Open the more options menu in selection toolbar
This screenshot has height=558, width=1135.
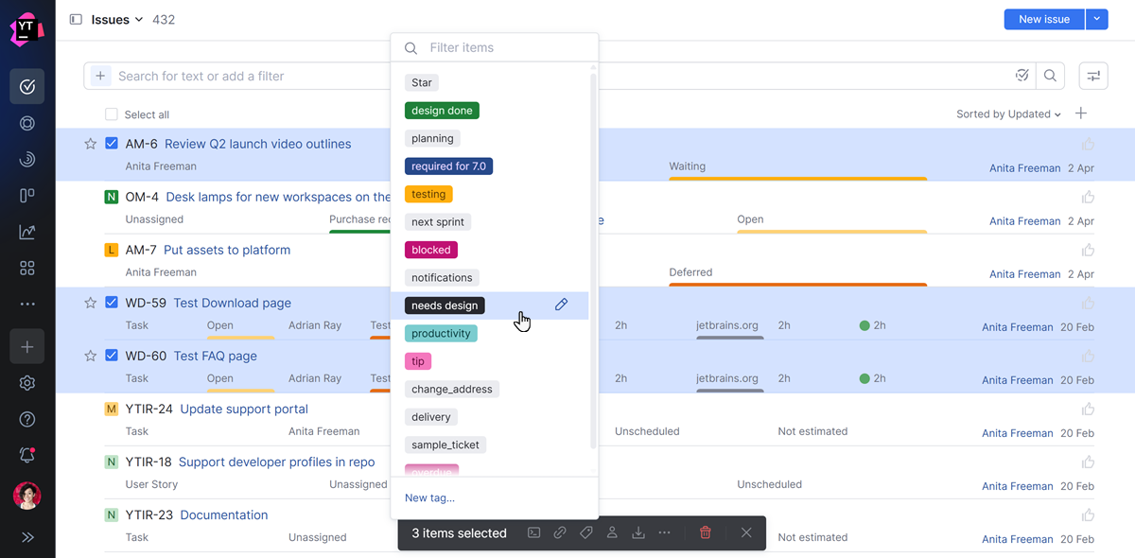click(664, 532)
